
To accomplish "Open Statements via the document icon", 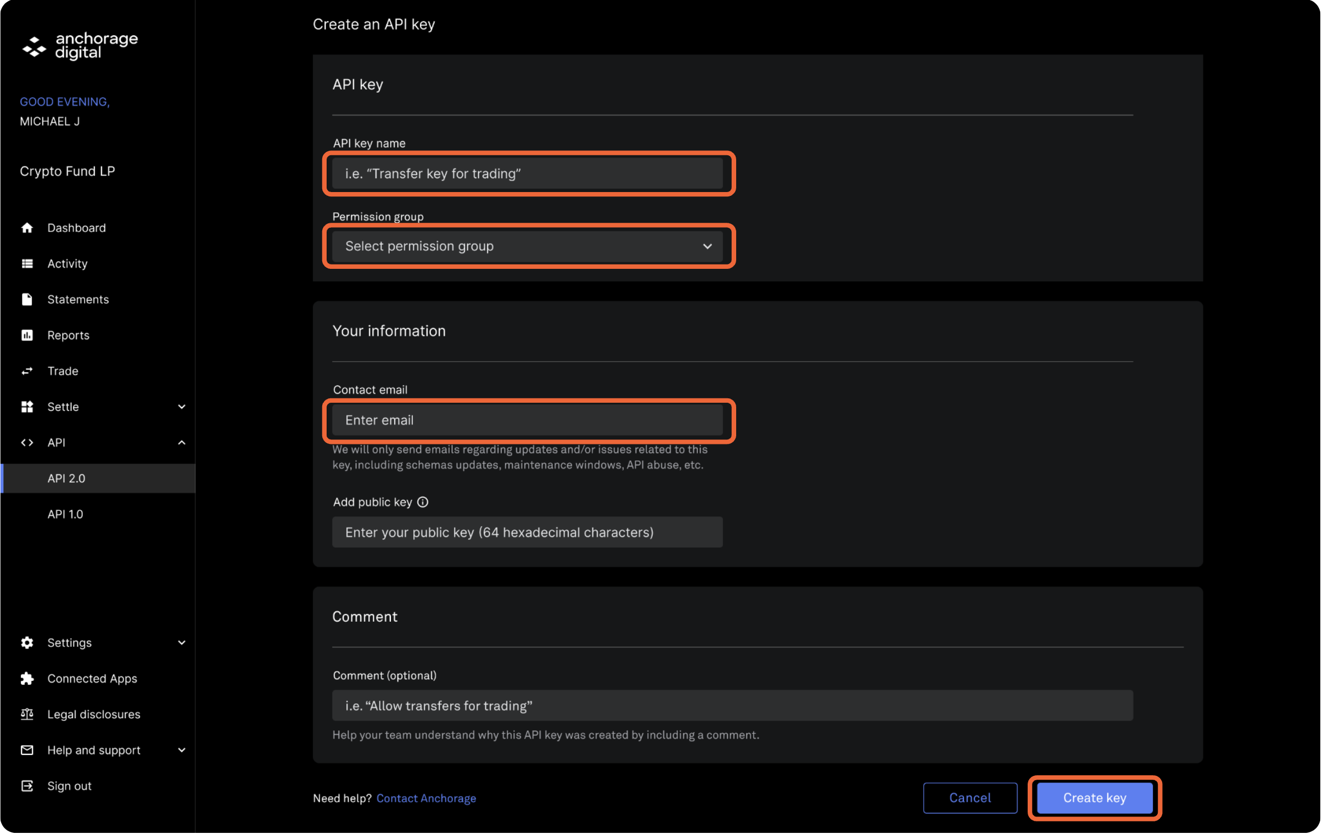I will pos(27,299).
